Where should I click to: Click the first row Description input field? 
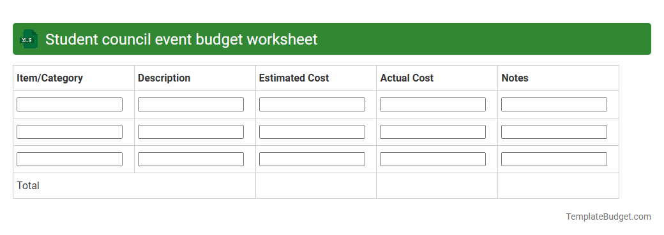tap(190, 104)
